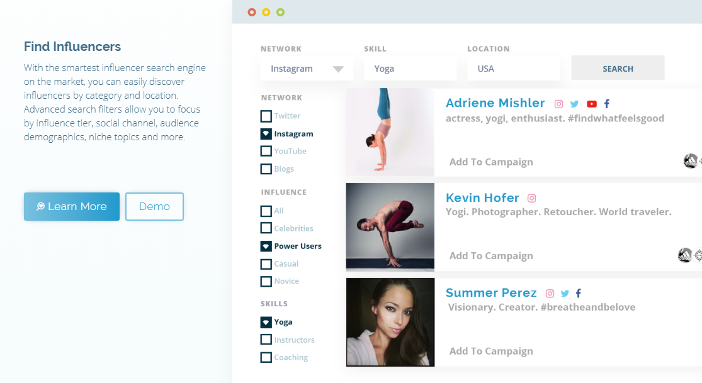Open Kevin Hofer's profile name link
Viewport: 702px width, 383px height.
coord(482,197)
